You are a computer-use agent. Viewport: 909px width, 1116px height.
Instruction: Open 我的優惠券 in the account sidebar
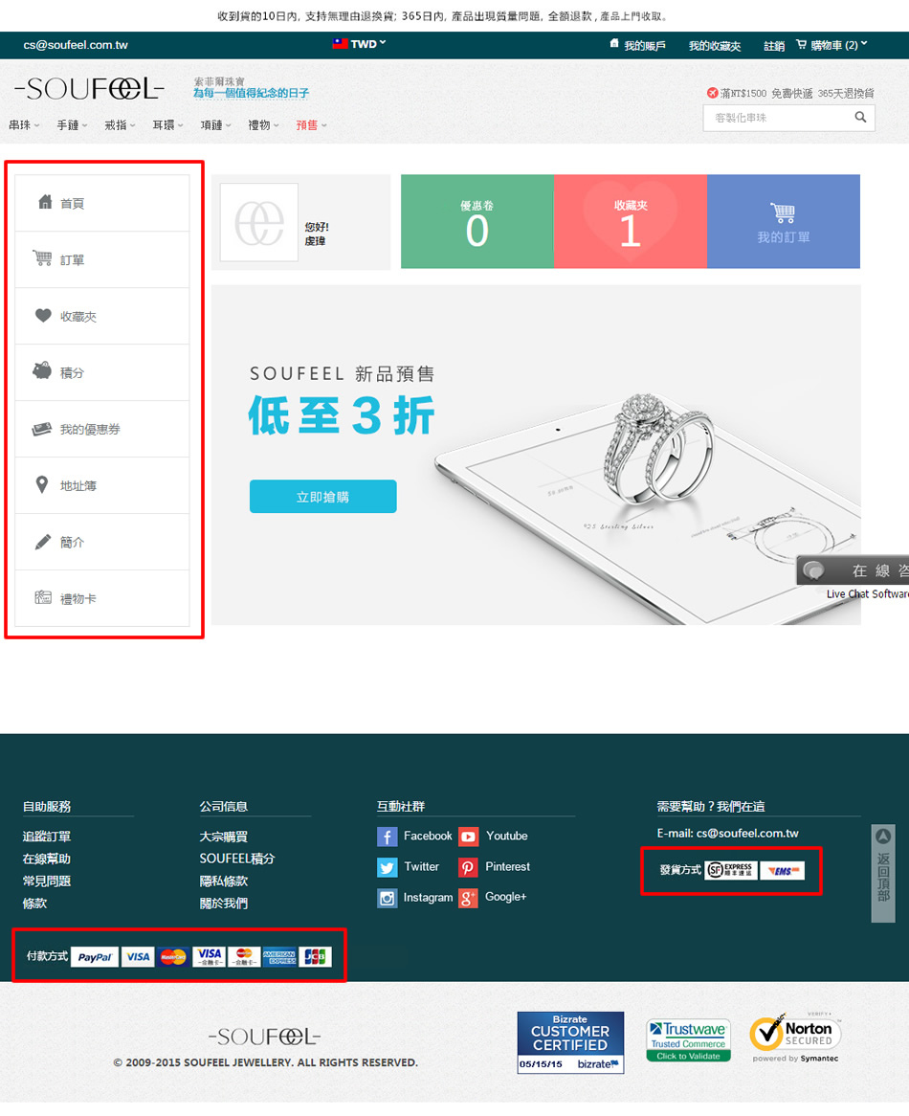click(102, 429)
